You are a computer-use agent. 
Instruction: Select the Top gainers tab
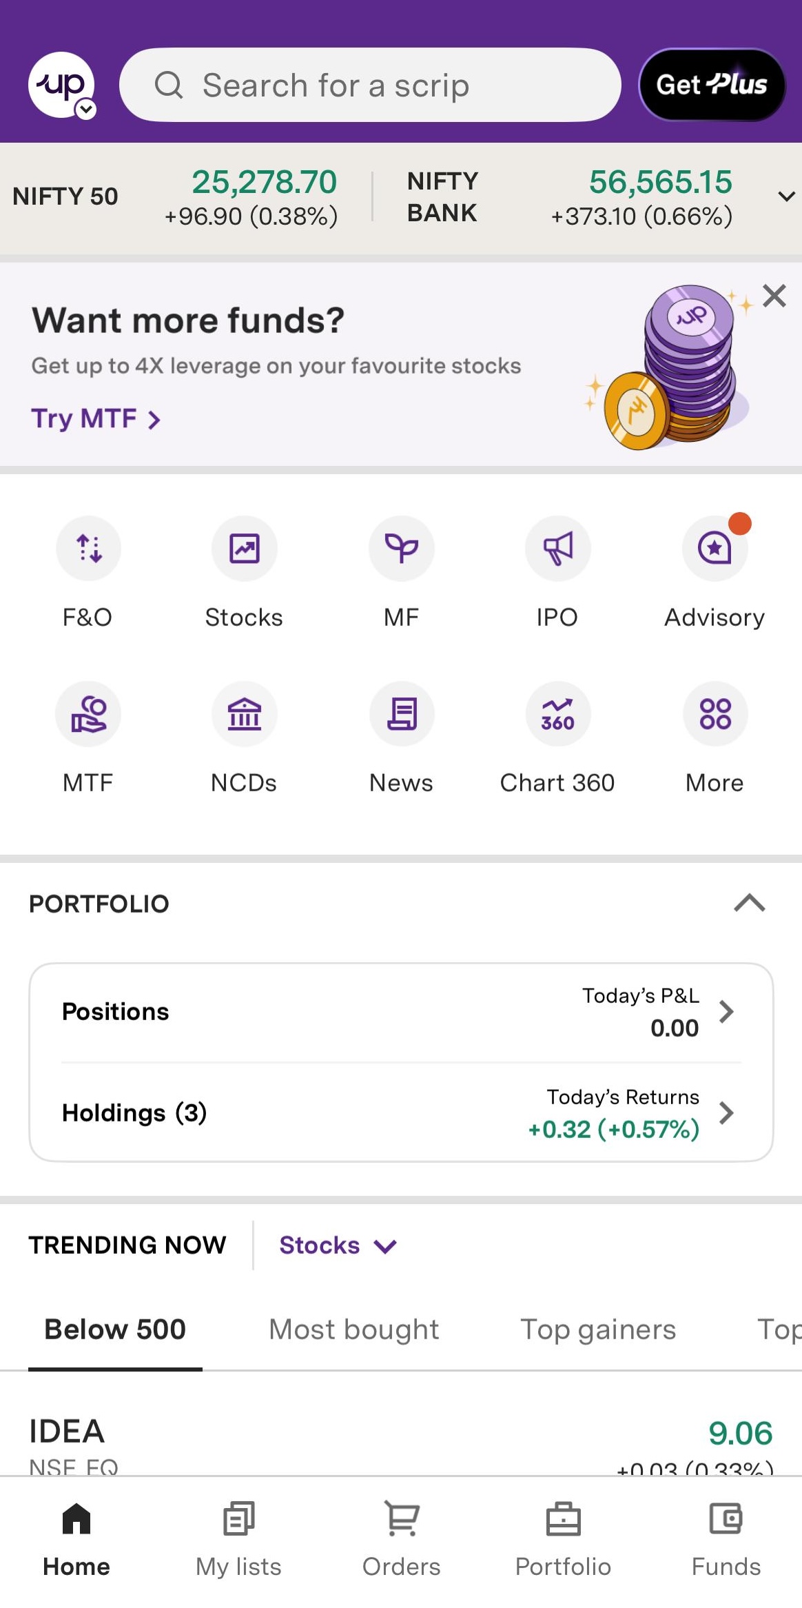click(598, 1330)
